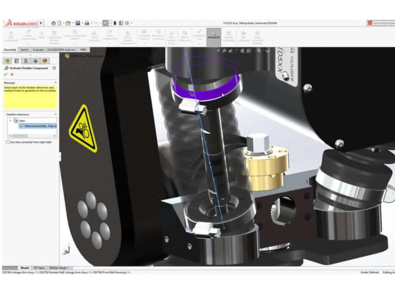The height and width of the screenshot is (296, 395).
Task: Switch to the Sketch ribbon tab
Action: click(x=24, y=50)
